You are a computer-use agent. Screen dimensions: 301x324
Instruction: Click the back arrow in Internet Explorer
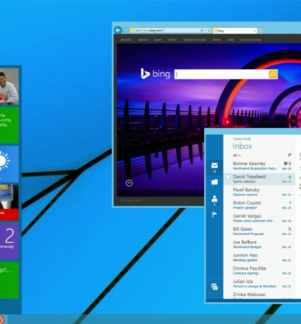tap(118, 30)
